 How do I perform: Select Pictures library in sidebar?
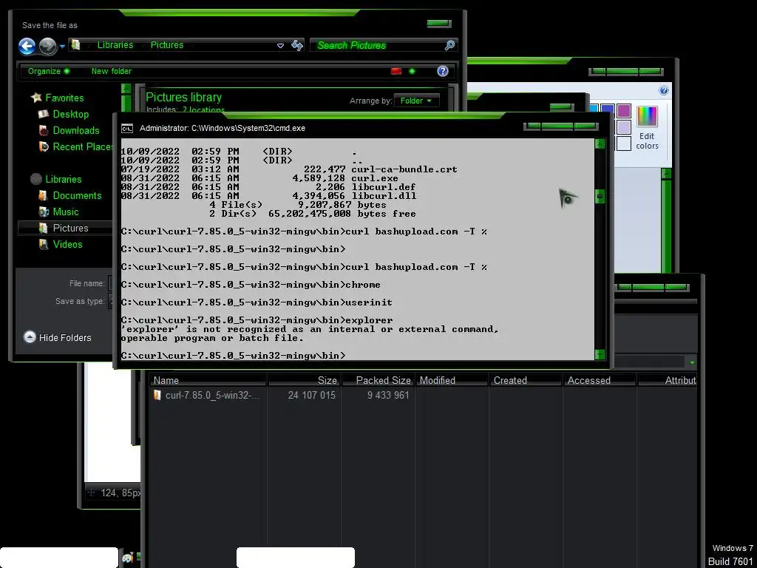(x=70, y=228)
